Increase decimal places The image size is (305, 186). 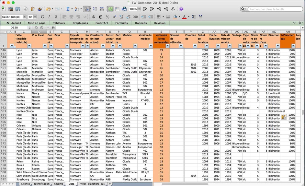click(121, 17)
